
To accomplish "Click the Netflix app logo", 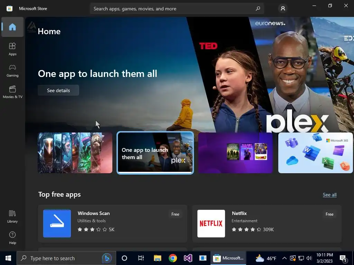I will pyautogui.click(x=211, y=224).
